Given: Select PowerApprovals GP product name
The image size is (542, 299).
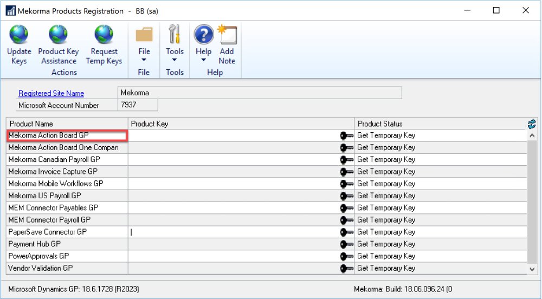Looking at the screenshot, I should pyautogui.click(x=38, y=256).
